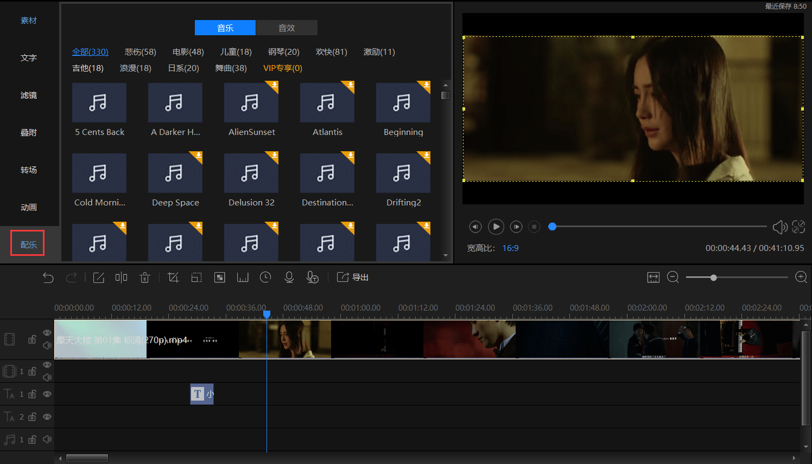Click the music list scroll-up arrow
This screenshot has height=464, width=812.
446,85
